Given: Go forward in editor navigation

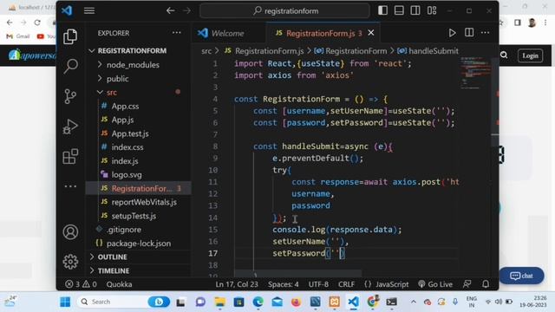Looking at the screenshot, I should point(186,10).
